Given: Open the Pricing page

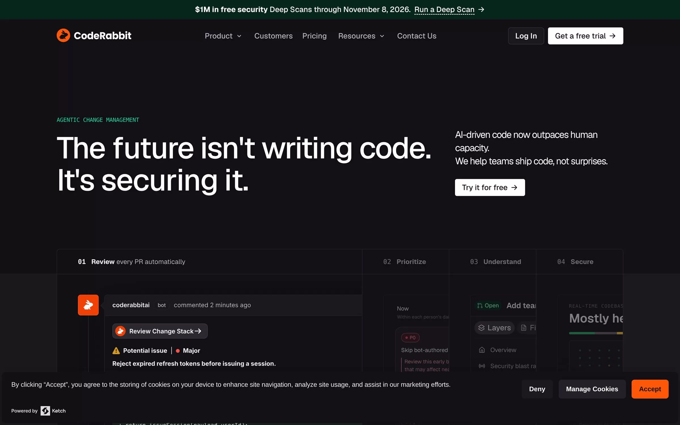Looking at the screenshot, I should 314,36.
